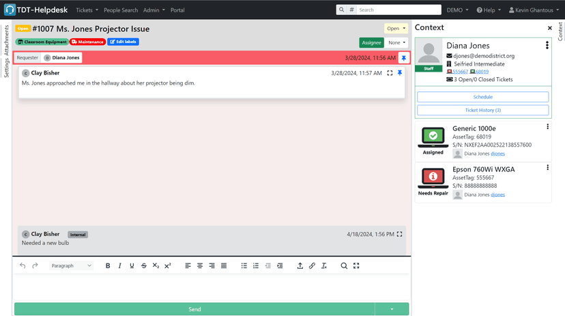Clear formatting in the editor
This screenshot has width=565, height=316.
point(324,265)
